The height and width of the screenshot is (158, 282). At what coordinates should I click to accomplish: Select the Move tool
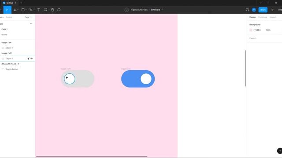(7, 10)
